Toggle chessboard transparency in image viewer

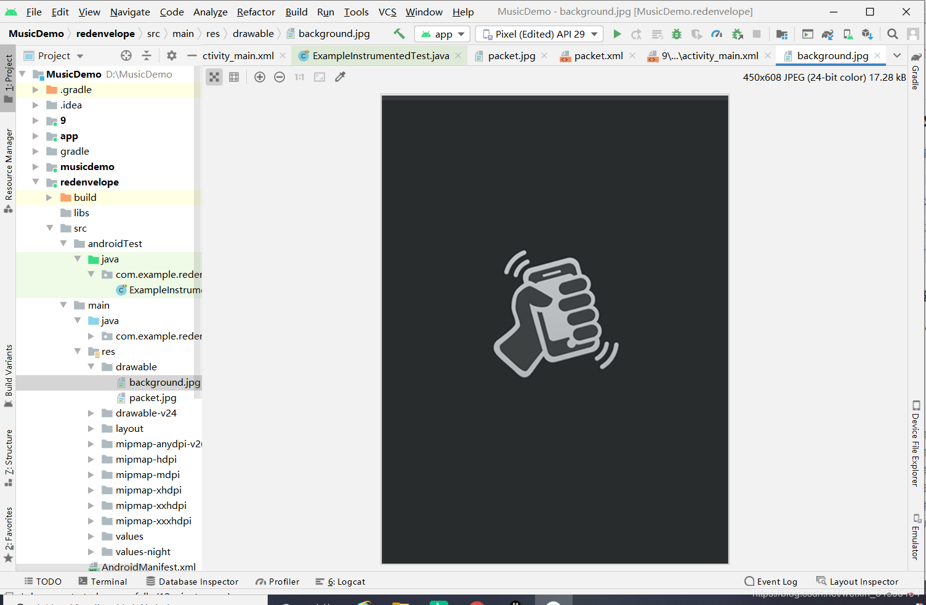tap(214, 77)
